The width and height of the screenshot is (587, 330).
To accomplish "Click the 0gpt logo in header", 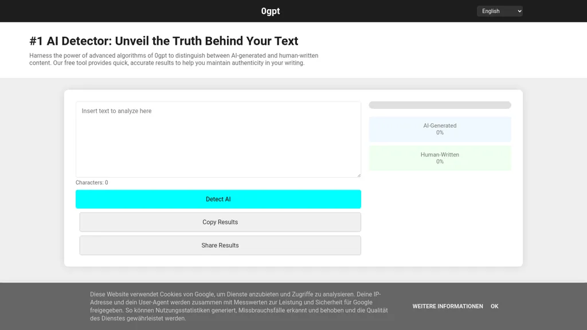I will coord(271,11).
